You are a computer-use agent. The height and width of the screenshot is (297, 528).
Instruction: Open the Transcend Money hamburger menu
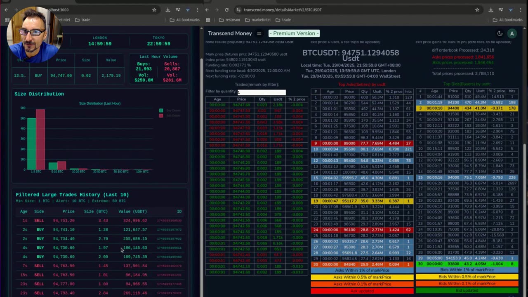(x=259, y=33)
